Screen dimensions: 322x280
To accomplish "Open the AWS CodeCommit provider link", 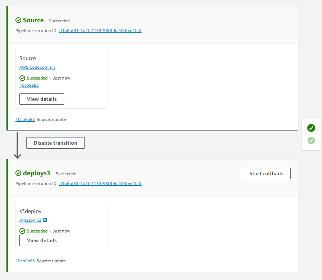I will pos(37,67).
